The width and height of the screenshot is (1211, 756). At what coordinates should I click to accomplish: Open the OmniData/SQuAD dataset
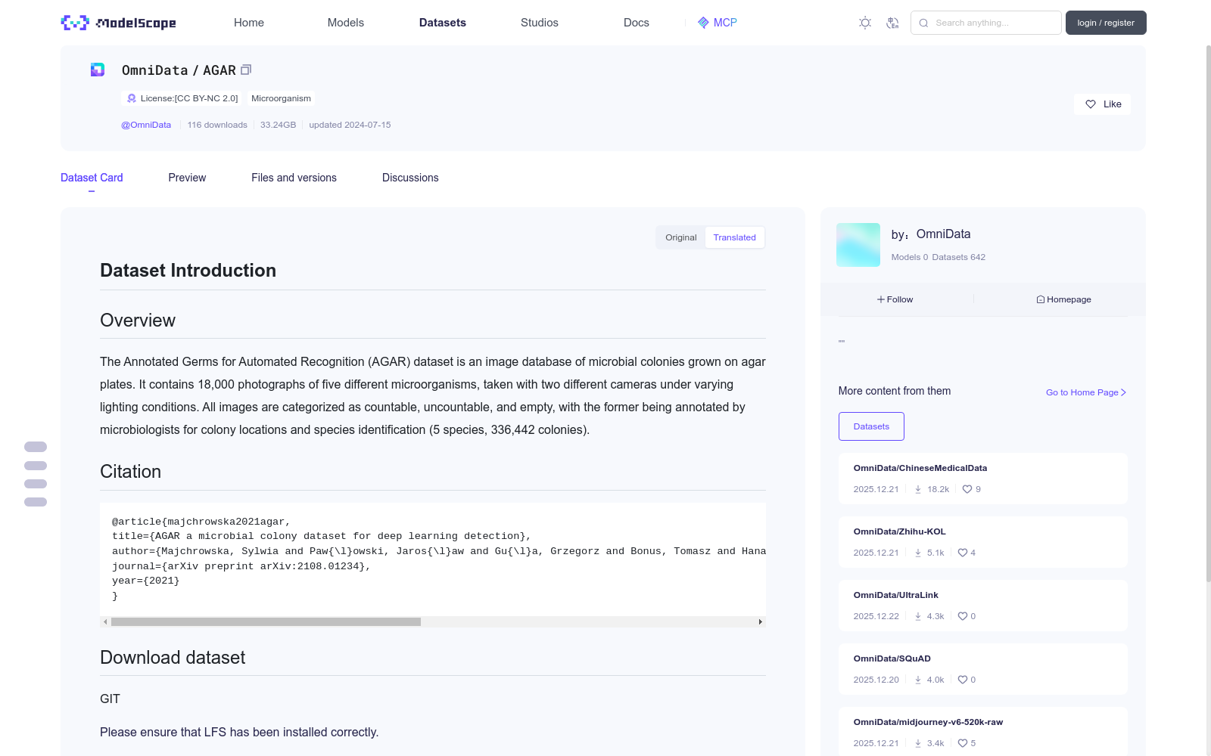pos(892,658)
